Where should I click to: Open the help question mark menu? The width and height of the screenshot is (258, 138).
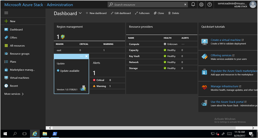tap(209, 5)
